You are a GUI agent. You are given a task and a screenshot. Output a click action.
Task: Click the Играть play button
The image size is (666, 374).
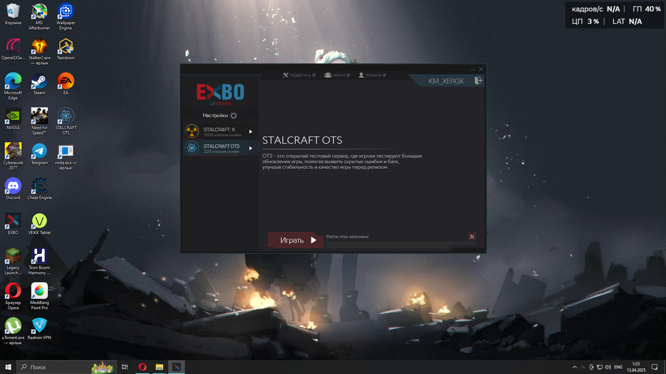(296, 240)
